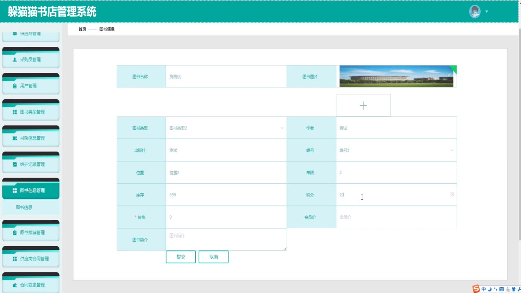Go to 首页 via the breadcrumb
This screenshot has height=293, width=521.
coord(82,29)
